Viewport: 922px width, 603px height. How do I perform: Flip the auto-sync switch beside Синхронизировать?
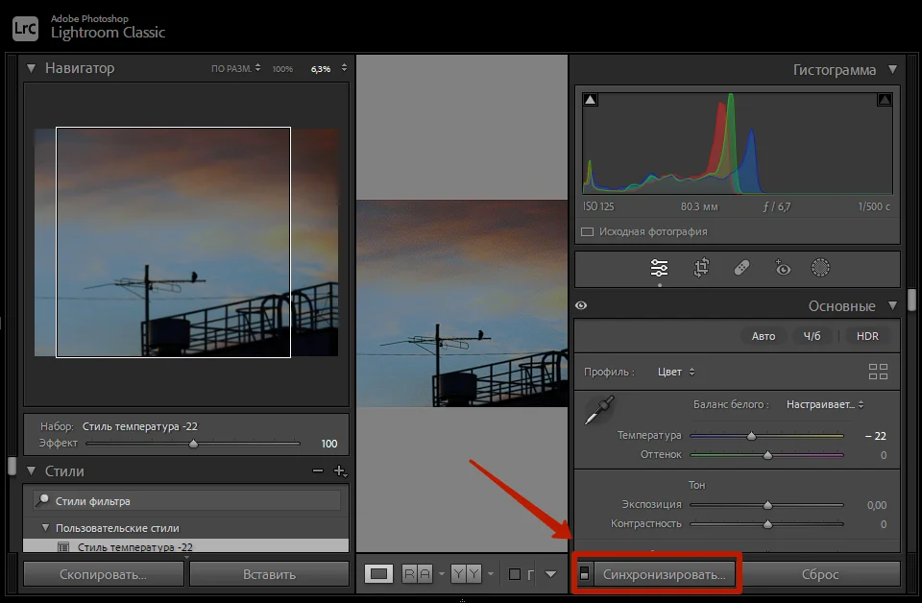pos(584,574)
